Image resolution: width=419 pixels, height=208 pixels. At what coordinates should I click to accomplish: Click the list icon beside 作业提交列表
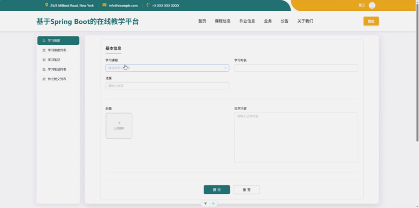tap(44, 79)
